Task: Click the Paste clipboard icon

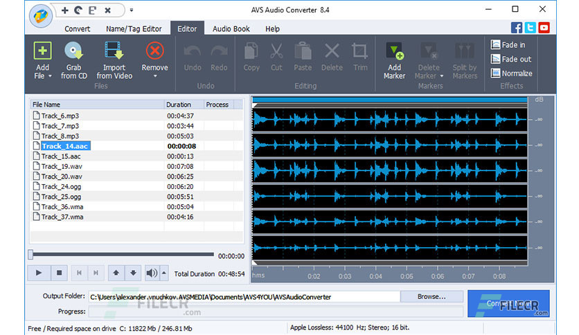Action: coord(303,51)
